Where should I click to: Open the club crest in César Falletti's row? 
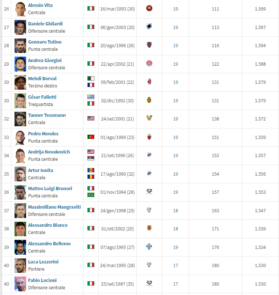click(149, 100)
